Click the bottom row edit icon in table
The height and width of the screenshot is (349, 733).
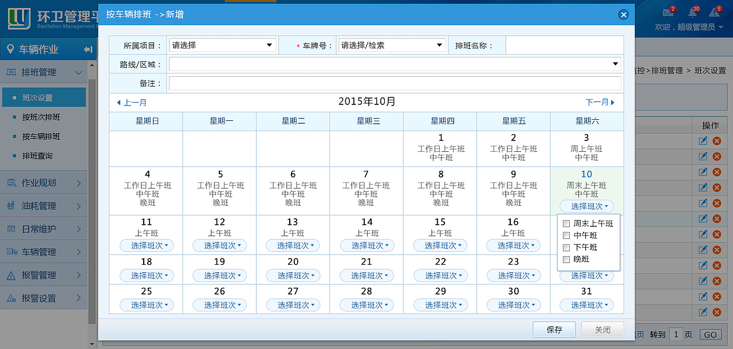pyautogui.click(x=703, y=312)
